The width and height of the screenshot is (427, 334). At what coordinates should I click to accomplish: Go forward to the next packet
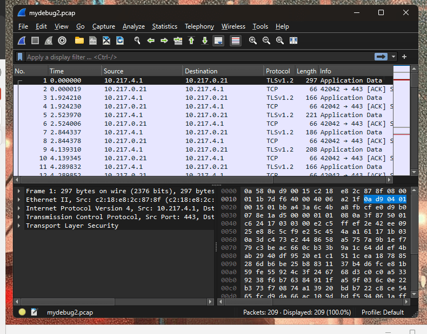pyautogui.click(x=164, y=41)
